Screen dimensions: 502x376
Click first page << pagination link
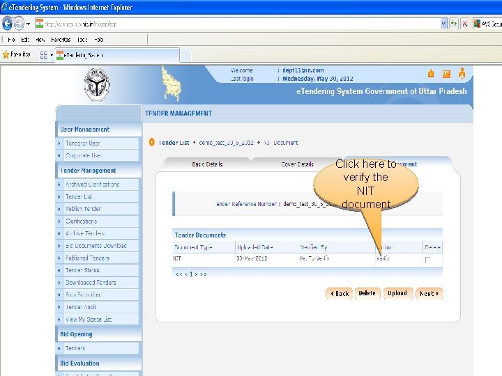pyautogui.click(x=178, y=274)
